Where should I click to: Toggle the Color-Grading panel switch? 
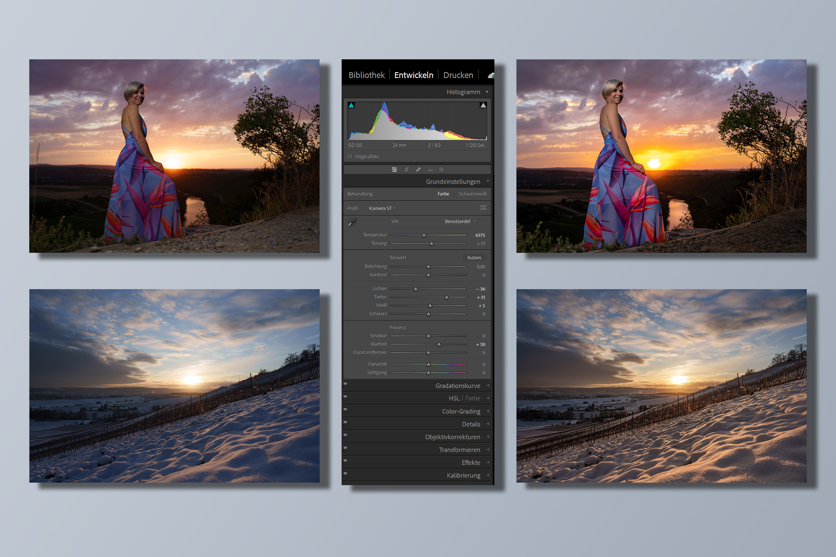point(345,411)
